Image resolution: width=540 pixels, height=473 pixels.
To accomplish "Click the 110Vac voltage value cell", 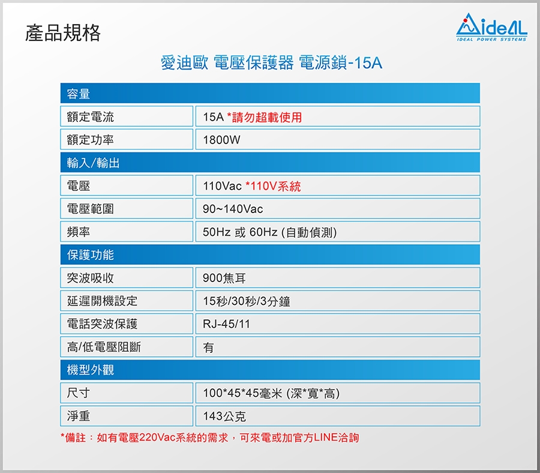I will click(x=337, y=186).
